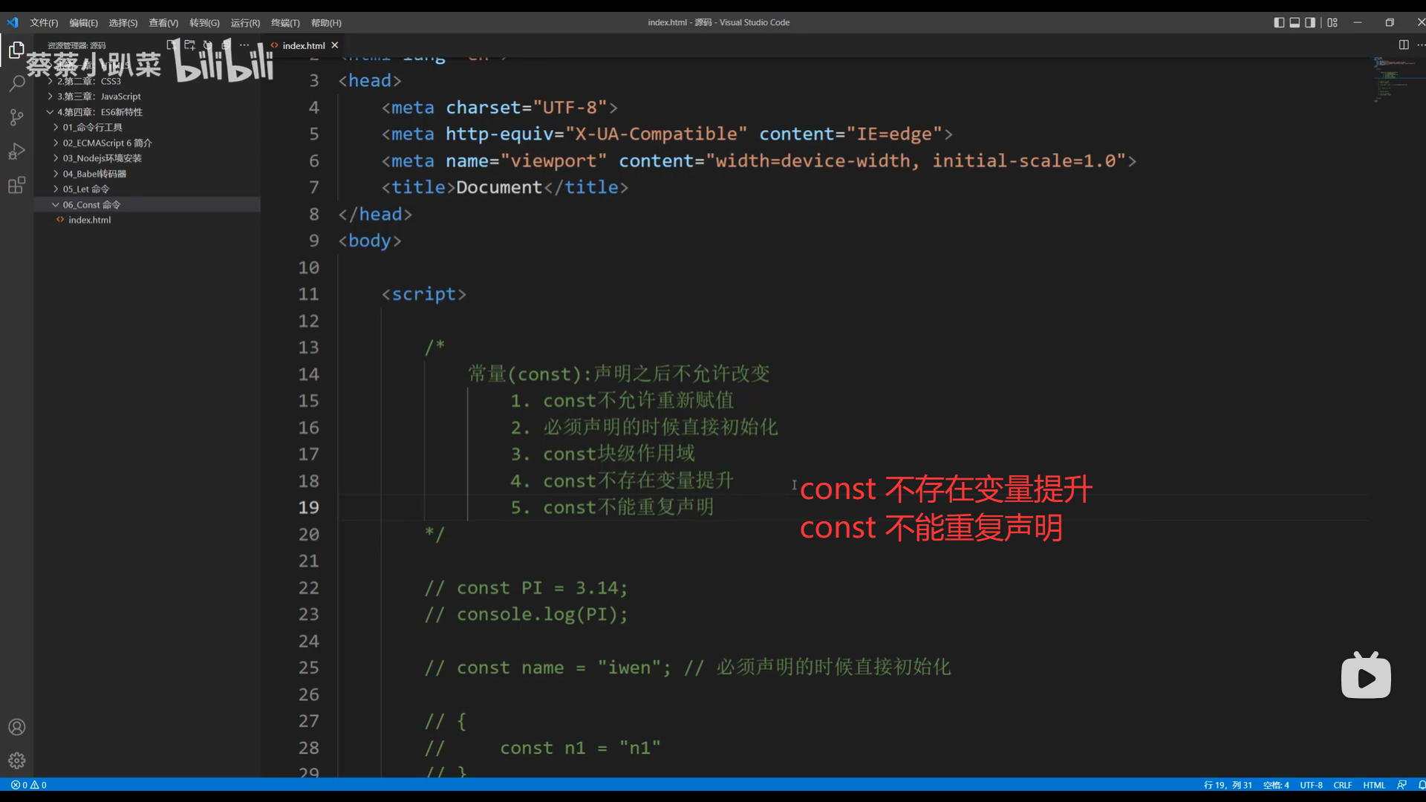
Task: Open index.html in the explorer tree
Action: (x=89, y=220)
